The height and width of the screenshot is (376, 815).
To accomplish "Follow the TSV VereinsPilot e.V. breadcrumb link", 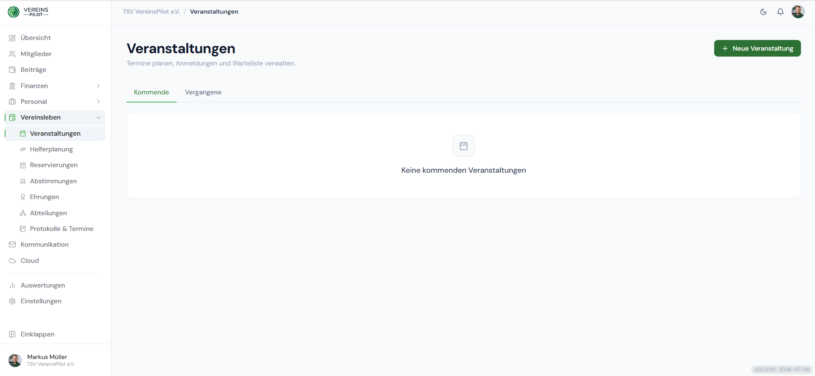I will tap(151, 11).
